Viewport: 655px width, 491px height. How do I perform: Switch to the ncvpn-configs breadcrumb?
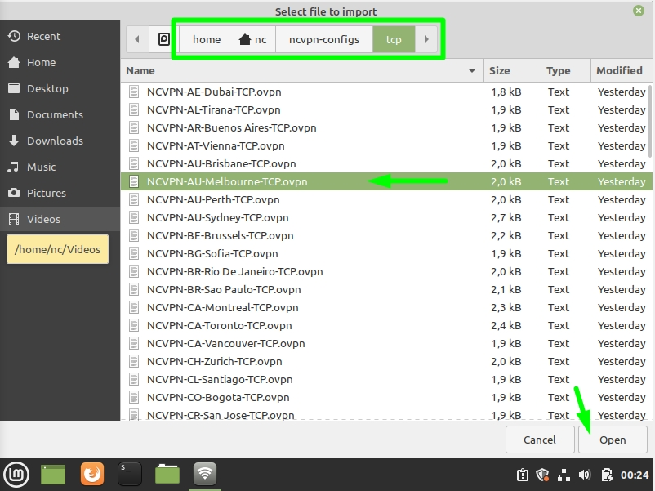(323, 38)
